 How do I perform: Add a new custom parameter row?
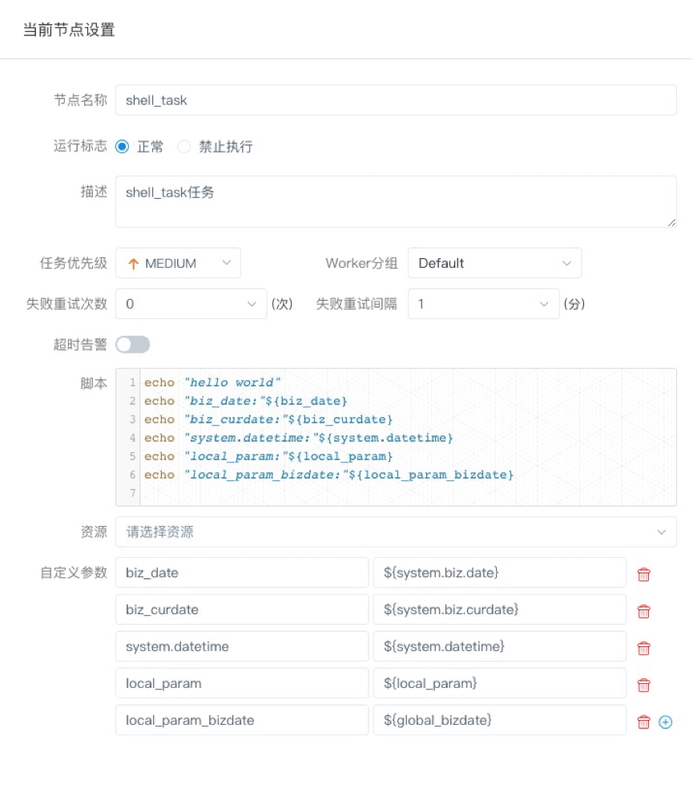click(665, 722)
